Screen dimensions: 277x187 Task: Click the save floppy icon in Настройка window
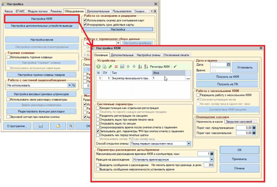(x=41, y=126)
